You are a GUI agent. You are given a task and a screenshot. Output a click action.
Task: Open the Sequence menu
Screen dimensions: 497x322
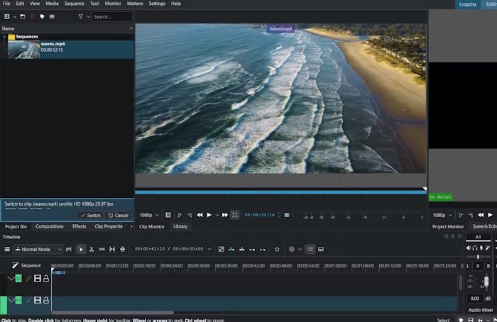coord(74,4)
